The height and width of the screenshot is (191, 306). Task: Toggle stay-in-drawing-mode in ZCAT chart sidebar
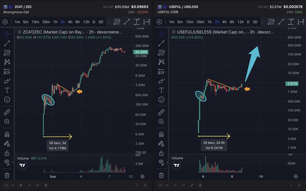tap(7, 144)
